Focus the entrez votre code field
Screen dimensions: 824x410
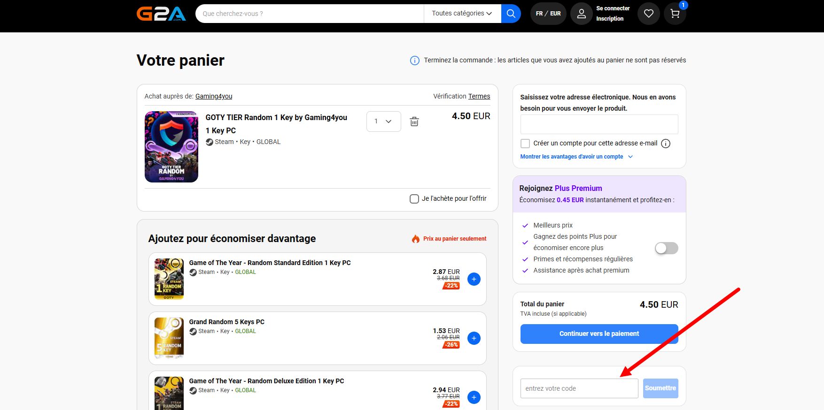[579, 388]
